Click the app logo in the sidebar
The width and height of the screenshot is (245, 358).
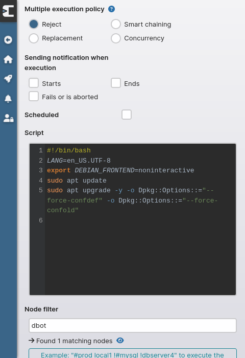(8, 11)
